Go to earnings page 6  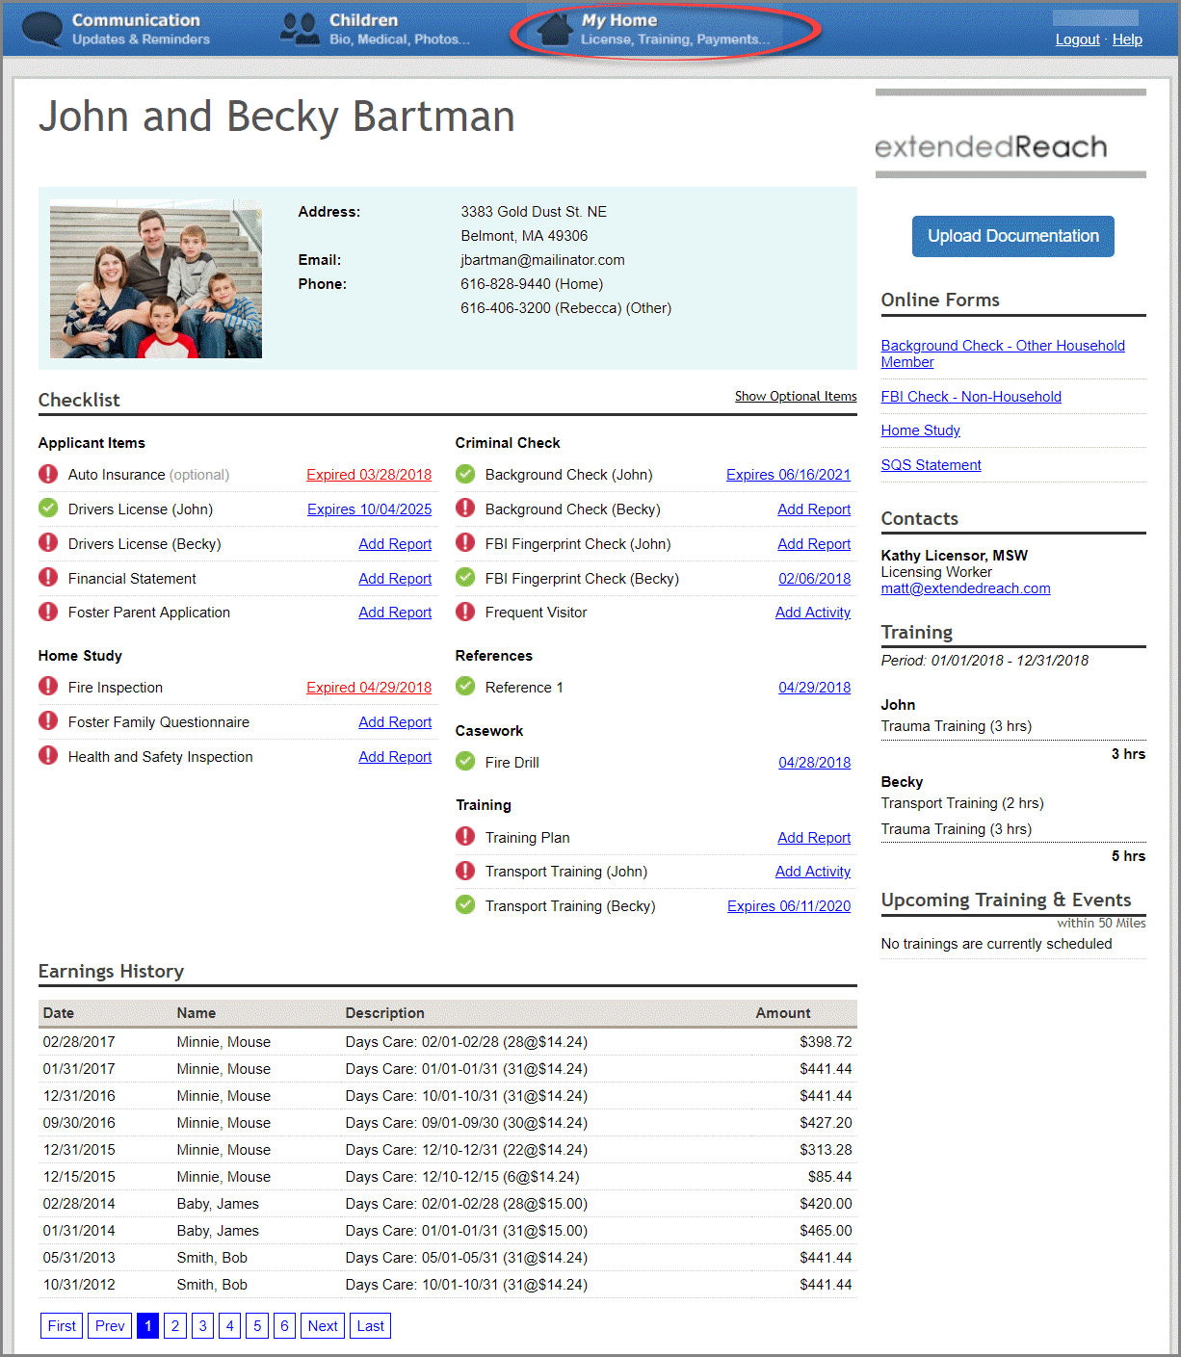(284, 1326)
